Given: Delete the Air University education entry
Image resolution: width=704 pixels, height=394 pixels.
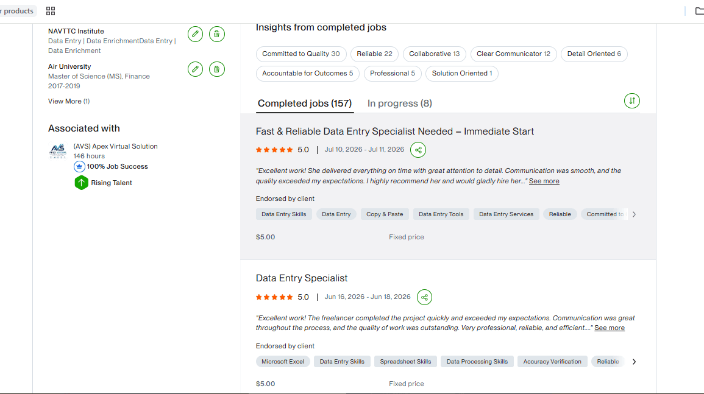Looking at the screenshot, I should [217, 69].
